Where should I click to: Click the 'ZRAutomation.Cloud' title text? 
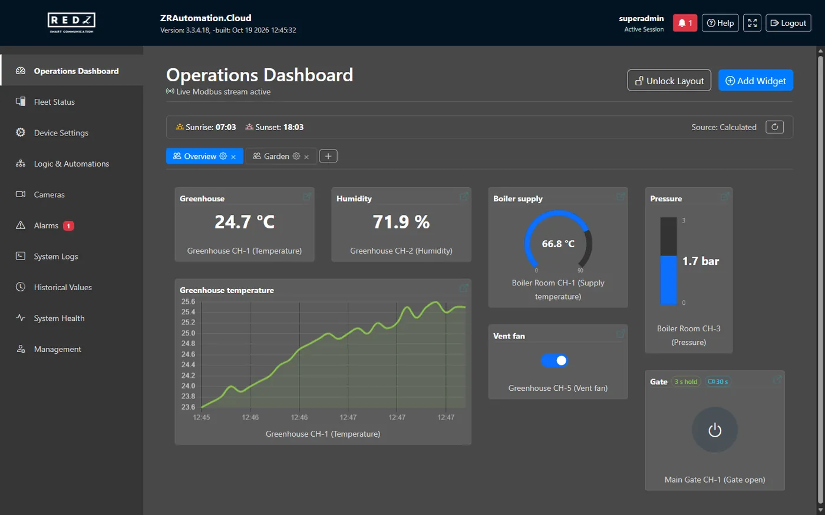coord(206,18)
